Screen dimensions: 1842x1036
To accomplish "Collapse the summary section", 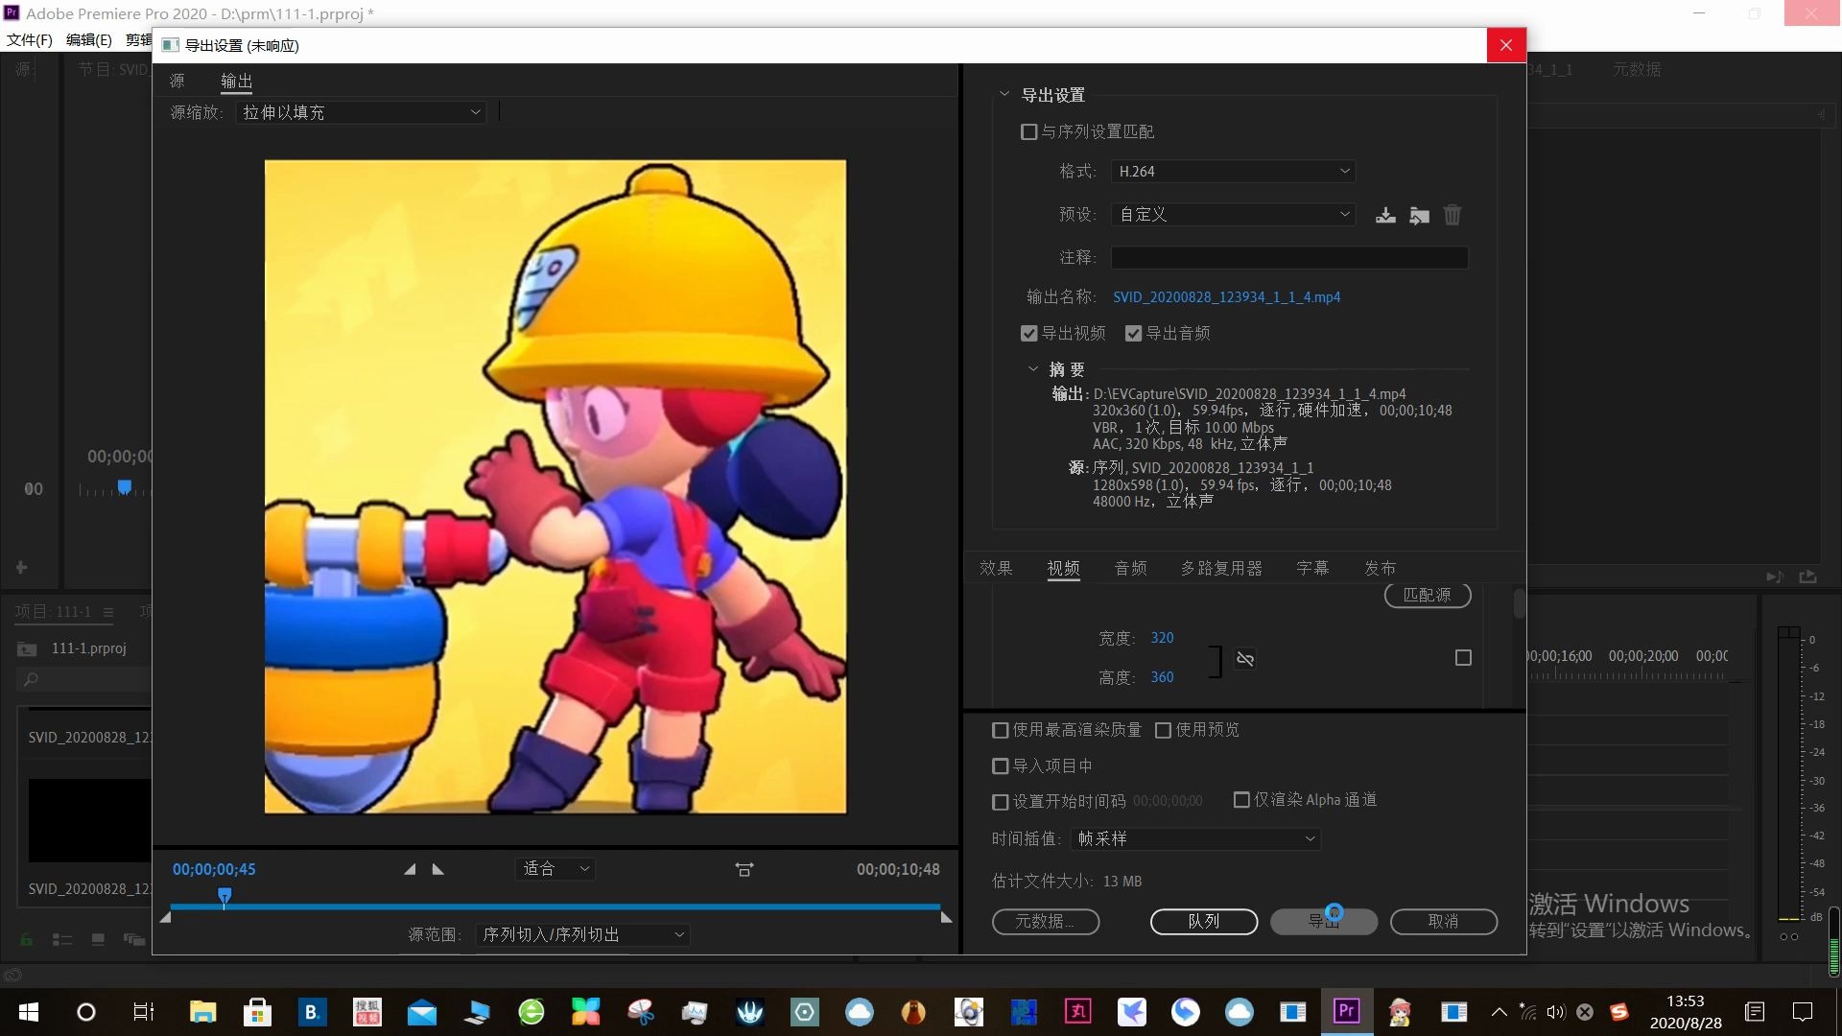I will click(1033, 368).
